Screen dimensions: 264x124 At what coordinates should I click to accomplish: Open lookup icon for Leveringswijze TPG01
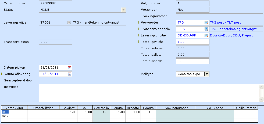pos(69,23)
